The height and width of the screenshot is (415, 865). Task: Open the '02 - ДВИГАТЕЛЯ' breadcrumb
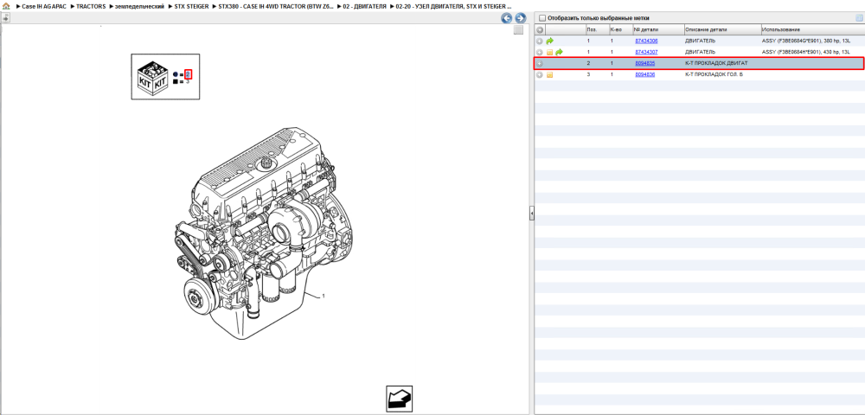click(365, 6)
